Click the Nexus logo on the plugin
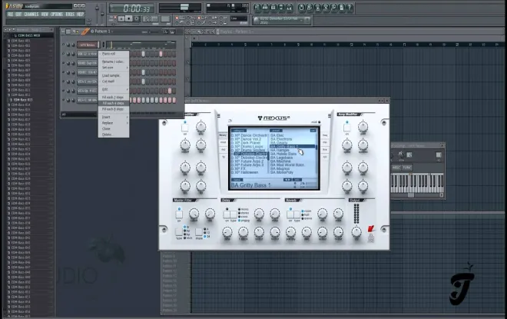 tap(273, 118)
